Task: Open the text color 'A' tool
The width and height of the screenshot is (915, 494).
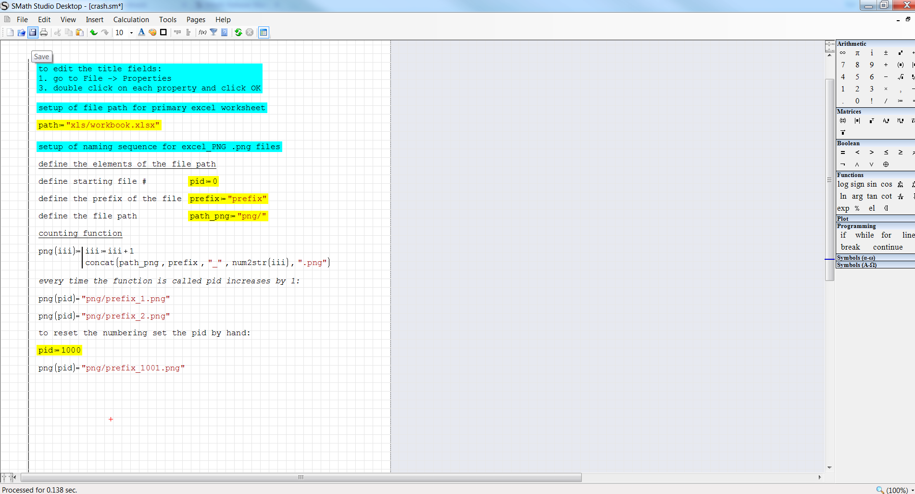Action: coord(141,32)
